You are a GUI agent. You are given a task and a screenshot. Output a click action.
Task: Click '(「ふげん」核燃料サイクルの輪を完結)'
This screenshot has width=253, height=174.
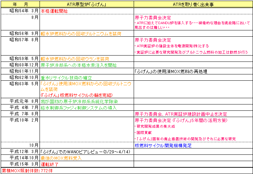pyautogui.click(x=77, y=95)
